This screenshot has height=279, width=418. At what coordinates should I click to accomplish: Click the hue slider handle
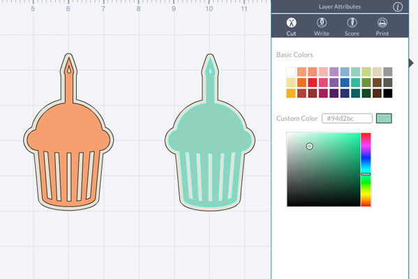pyautogui.click(x=366, y=174)
